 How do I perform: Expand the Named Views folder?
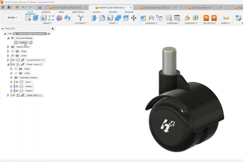pyautogui.click(x=8, y=47)
